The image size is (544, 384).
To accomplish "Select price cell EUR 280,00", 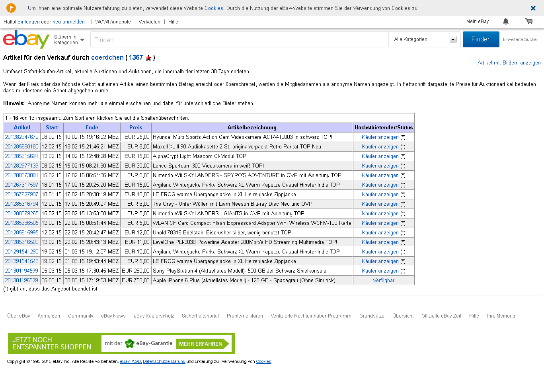I will pyautogui.click(x=136, y=271).
